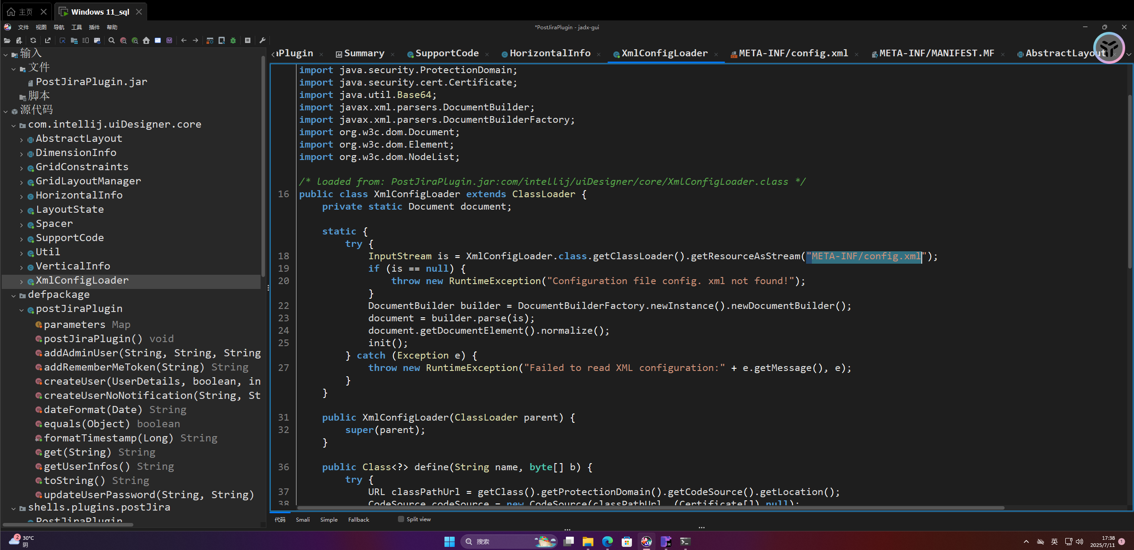
Task: Open File Explorer from the taskbar
Action: click(x=588, y=541)
